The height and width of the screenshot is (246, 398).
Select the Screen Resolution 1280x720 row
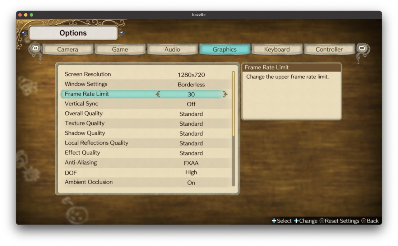[146, 75]
